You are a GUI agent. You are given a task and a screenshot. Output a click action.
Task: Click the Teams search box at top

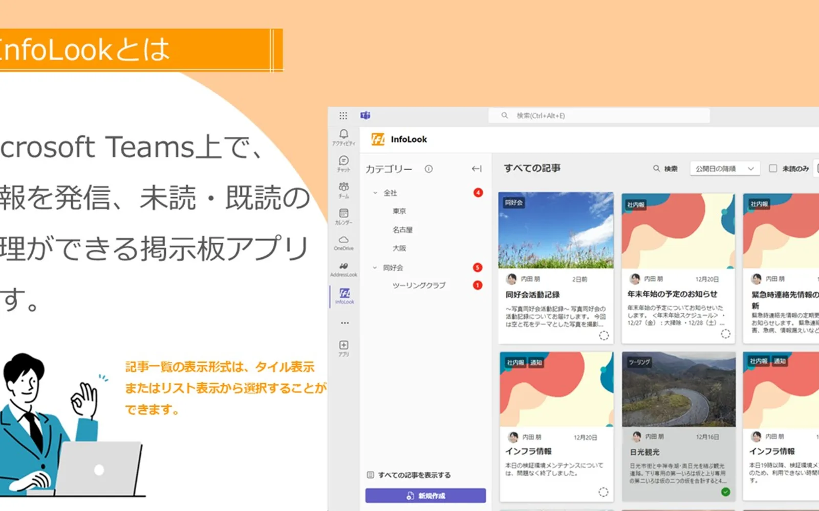599,115
